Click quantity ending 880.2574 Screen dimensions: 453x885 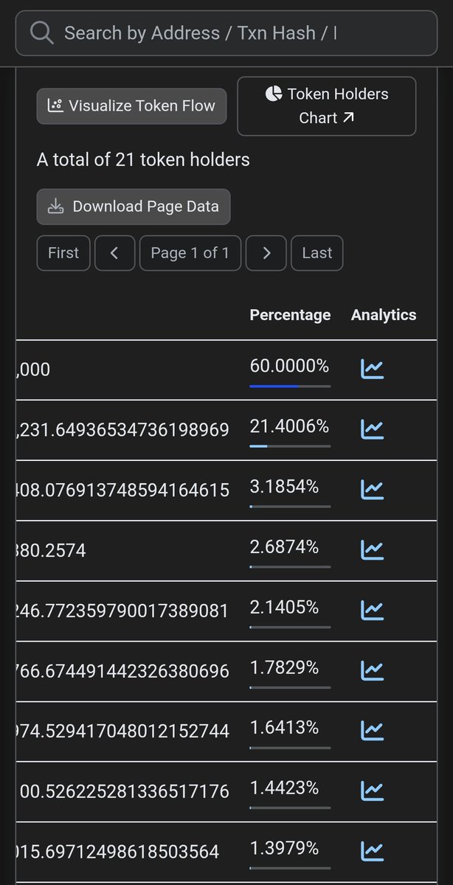(51, 550)
